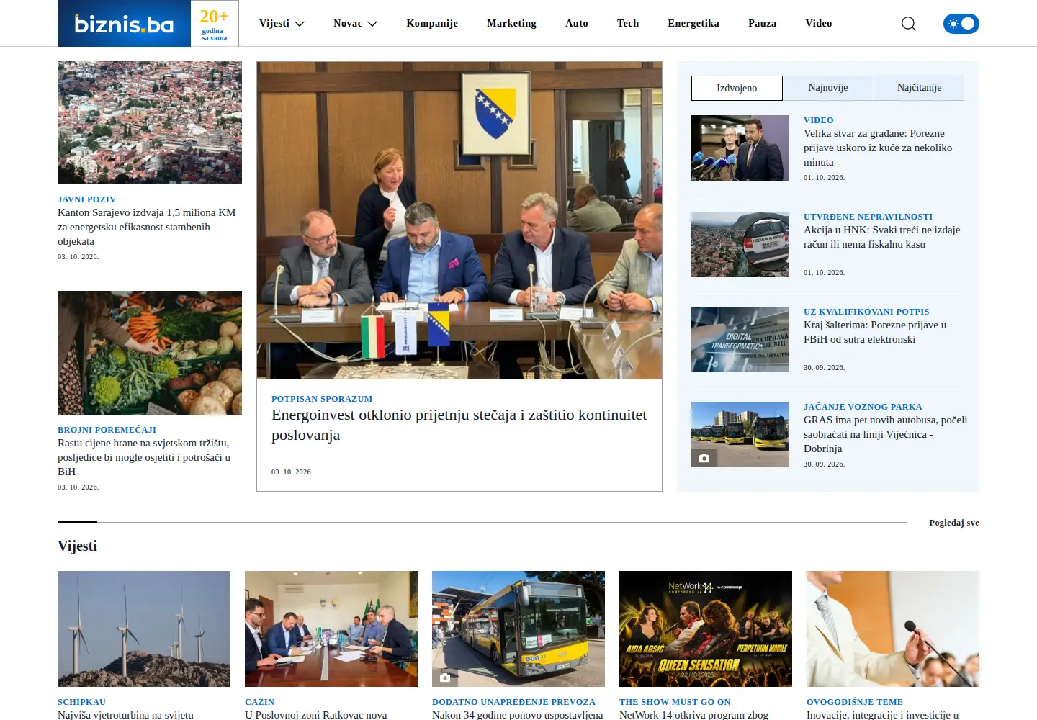The height and width of the screenshot is (720, 1037).
Task: Open the Auto section
Action: [x=577, y=24]
